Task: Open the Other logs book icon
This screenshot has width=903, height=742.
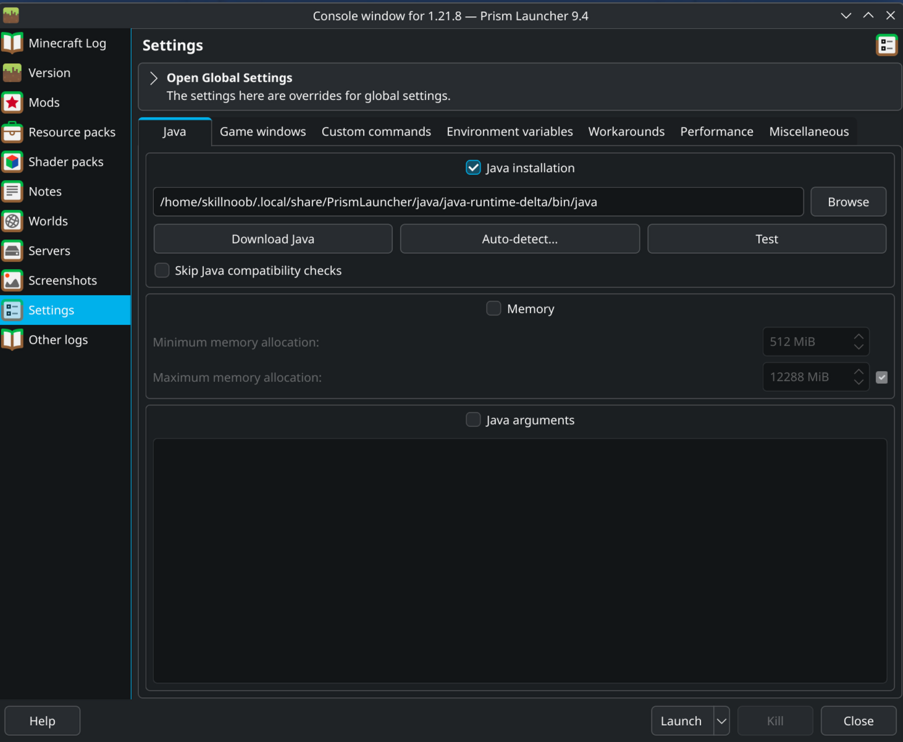Action: [12, 340]
